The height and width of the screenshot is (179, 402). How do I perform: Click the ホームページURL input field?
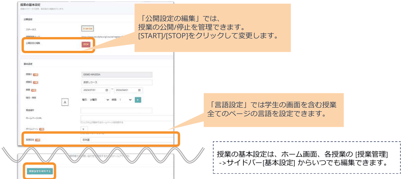[127, 118]
